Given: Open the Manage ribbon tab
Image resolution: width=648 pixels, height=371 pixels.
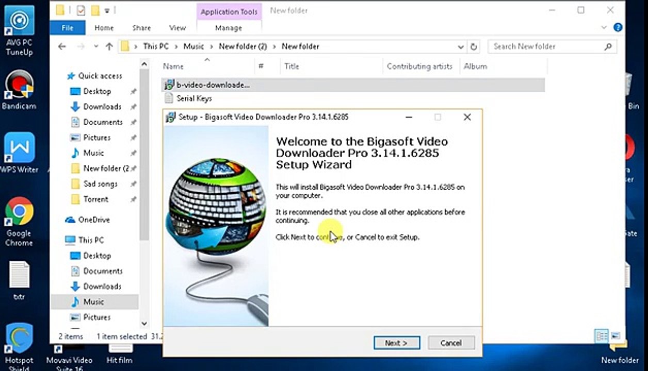Looking at the screenshot, I should coord(229,28).
